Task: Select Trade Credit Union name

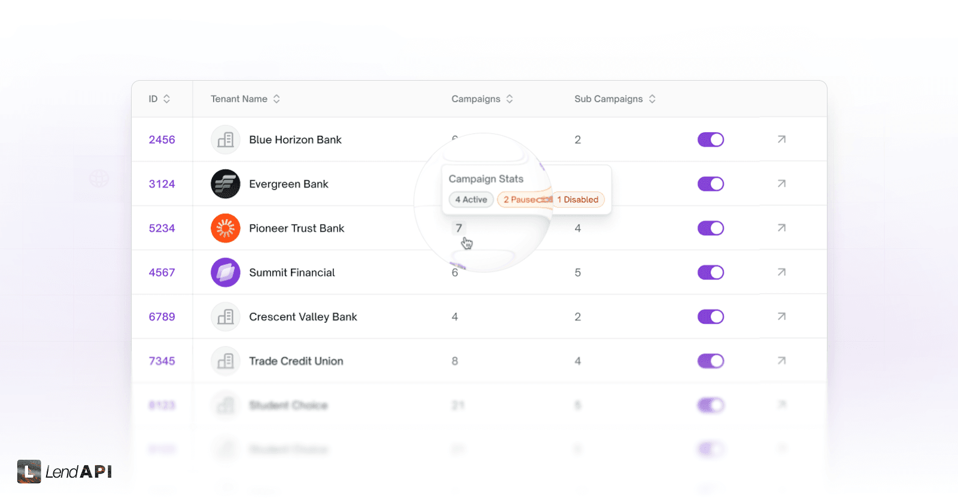Action: coord(296,361)
